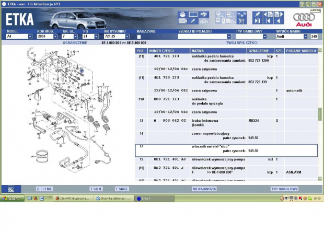324x231 pixels.
Task: Click the Windows Start button
Action: pyautogui.click(x=12, y=199)
